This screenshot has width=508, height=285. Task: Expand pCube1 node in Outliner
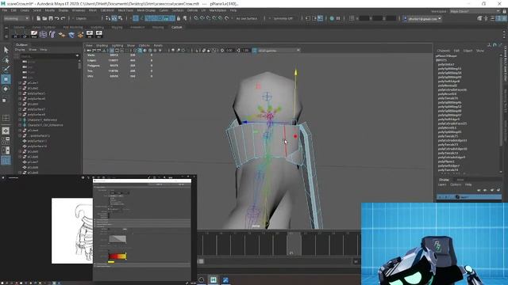(x=20, y=82)
